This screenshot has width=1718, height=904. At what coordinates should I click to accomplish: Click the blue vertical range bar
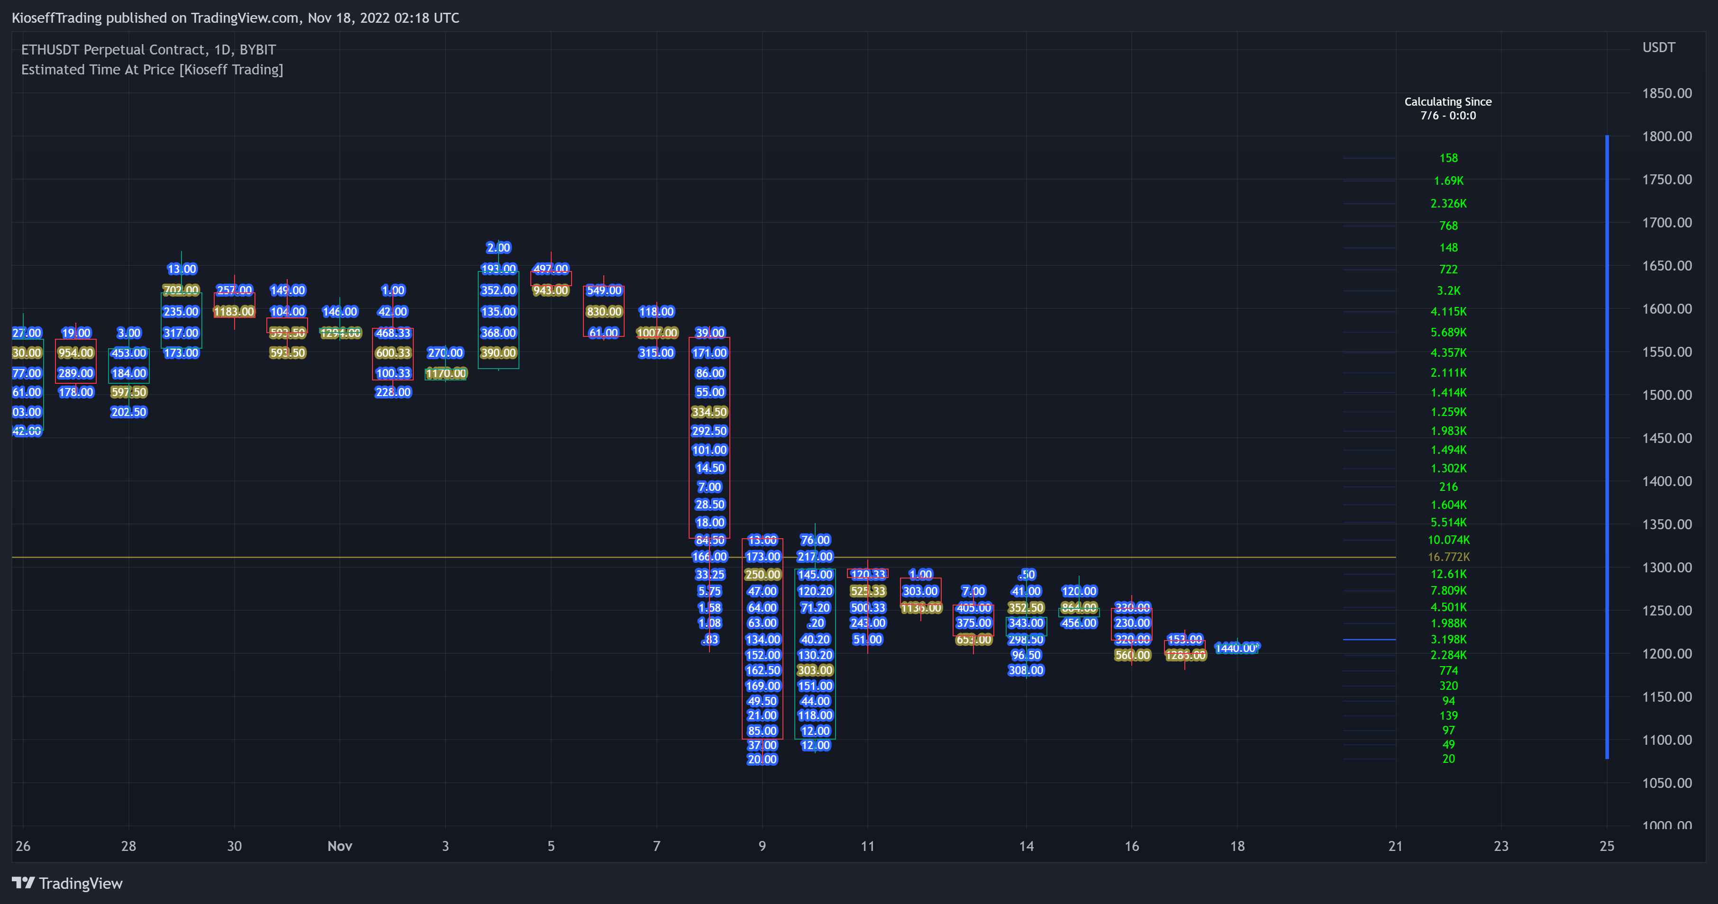pyautogui.click(x=1607, y=447)
